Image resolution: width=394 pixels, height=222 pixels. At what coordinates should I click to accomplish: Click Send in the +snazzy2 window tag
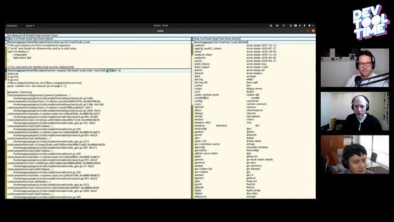97,70
